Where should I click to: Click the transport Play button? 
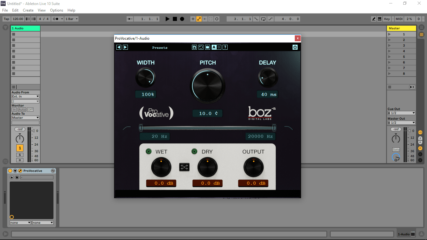168,19
